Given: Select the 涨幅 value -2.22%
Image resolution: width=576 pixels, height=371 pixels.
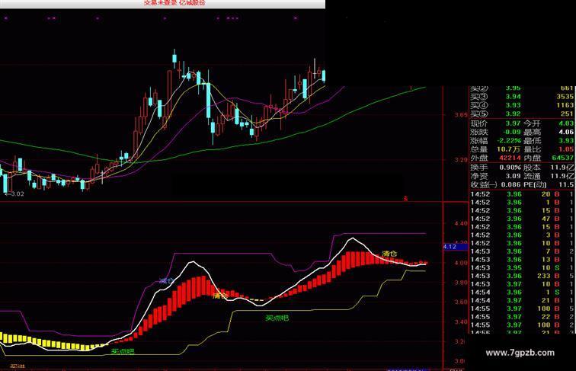Looking at the screenshot, I should tap(509, 141).
